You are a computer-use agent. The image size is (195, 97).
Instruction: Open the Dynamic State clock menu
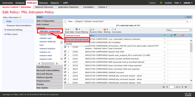click(x=91, y=29)
